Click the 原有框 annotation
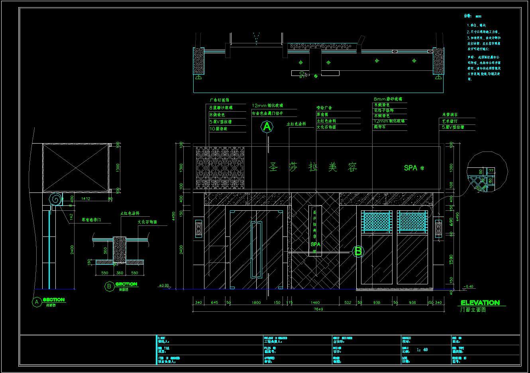530x373 pixels. coord(322,114)
